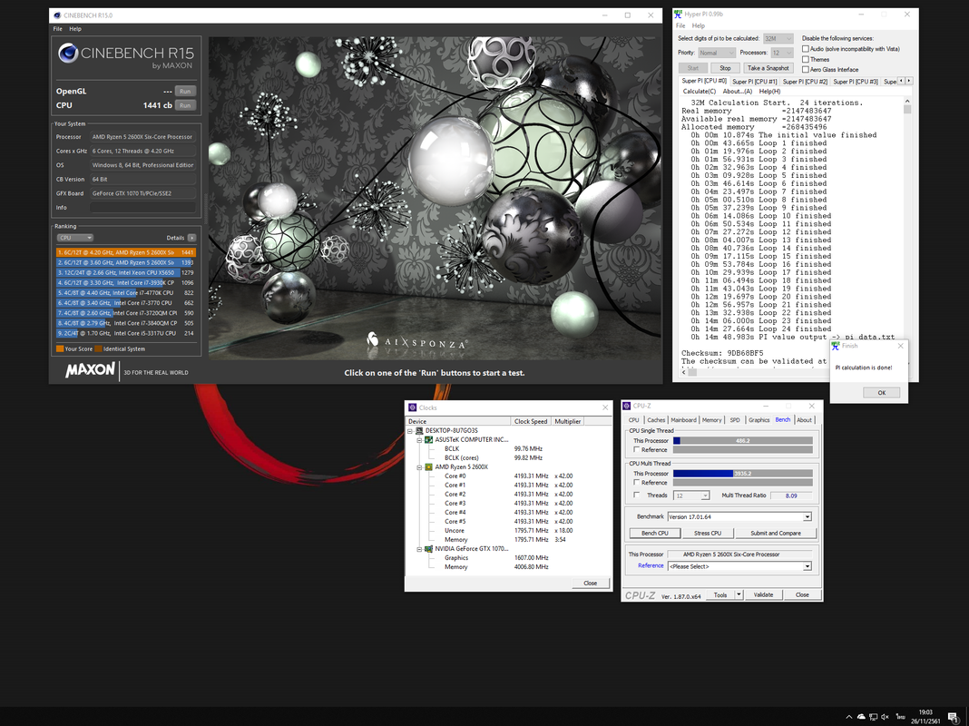
Task: Click the Clocks window title icon
Action: (x=412, y=407)
